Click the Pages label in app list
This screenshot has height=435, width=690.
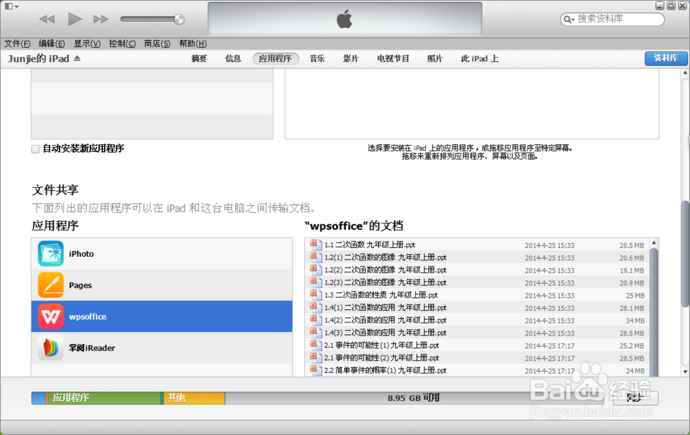coord(81,285)
